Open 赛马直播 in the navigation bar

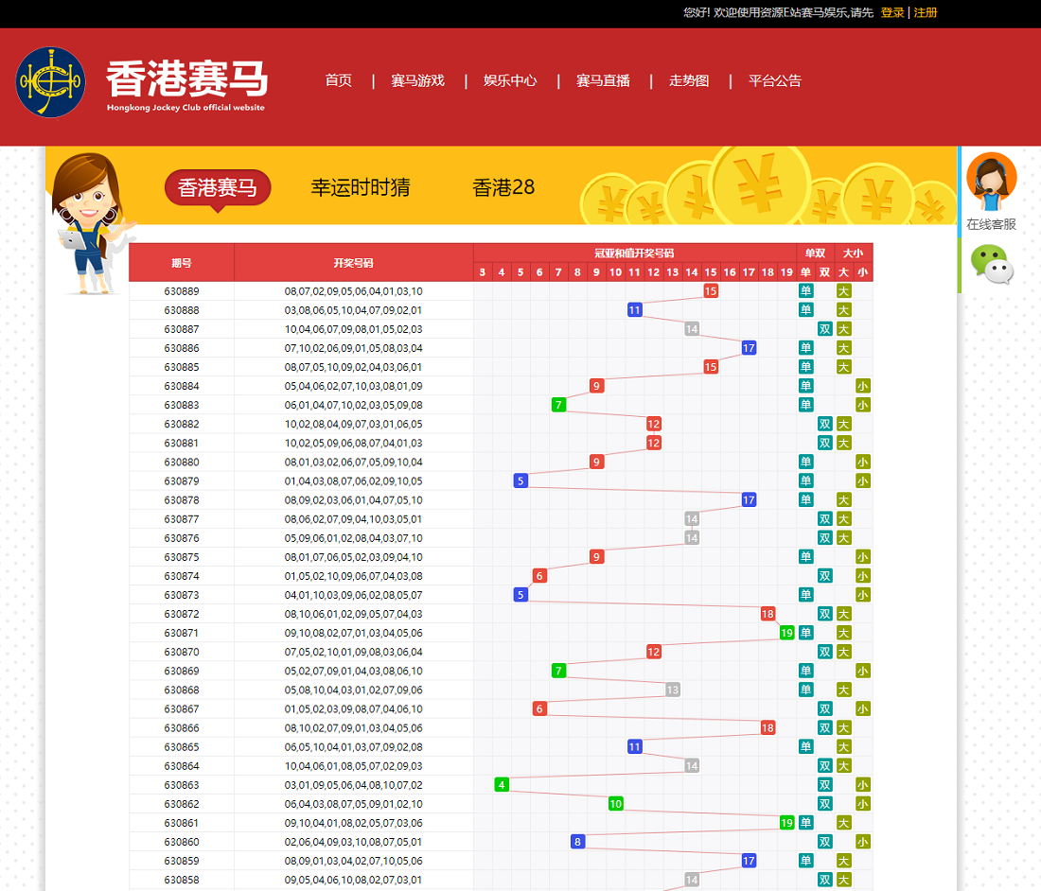603,80
